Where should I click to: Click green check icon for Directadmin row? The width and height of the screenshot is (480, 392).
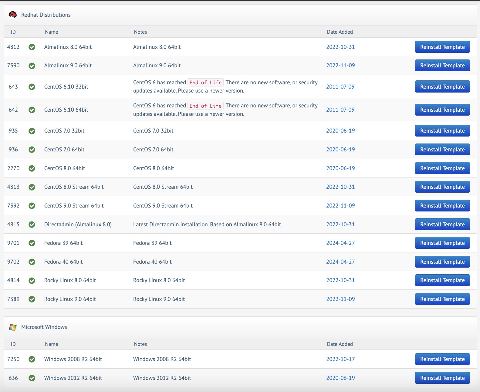(x=32, y=225)
